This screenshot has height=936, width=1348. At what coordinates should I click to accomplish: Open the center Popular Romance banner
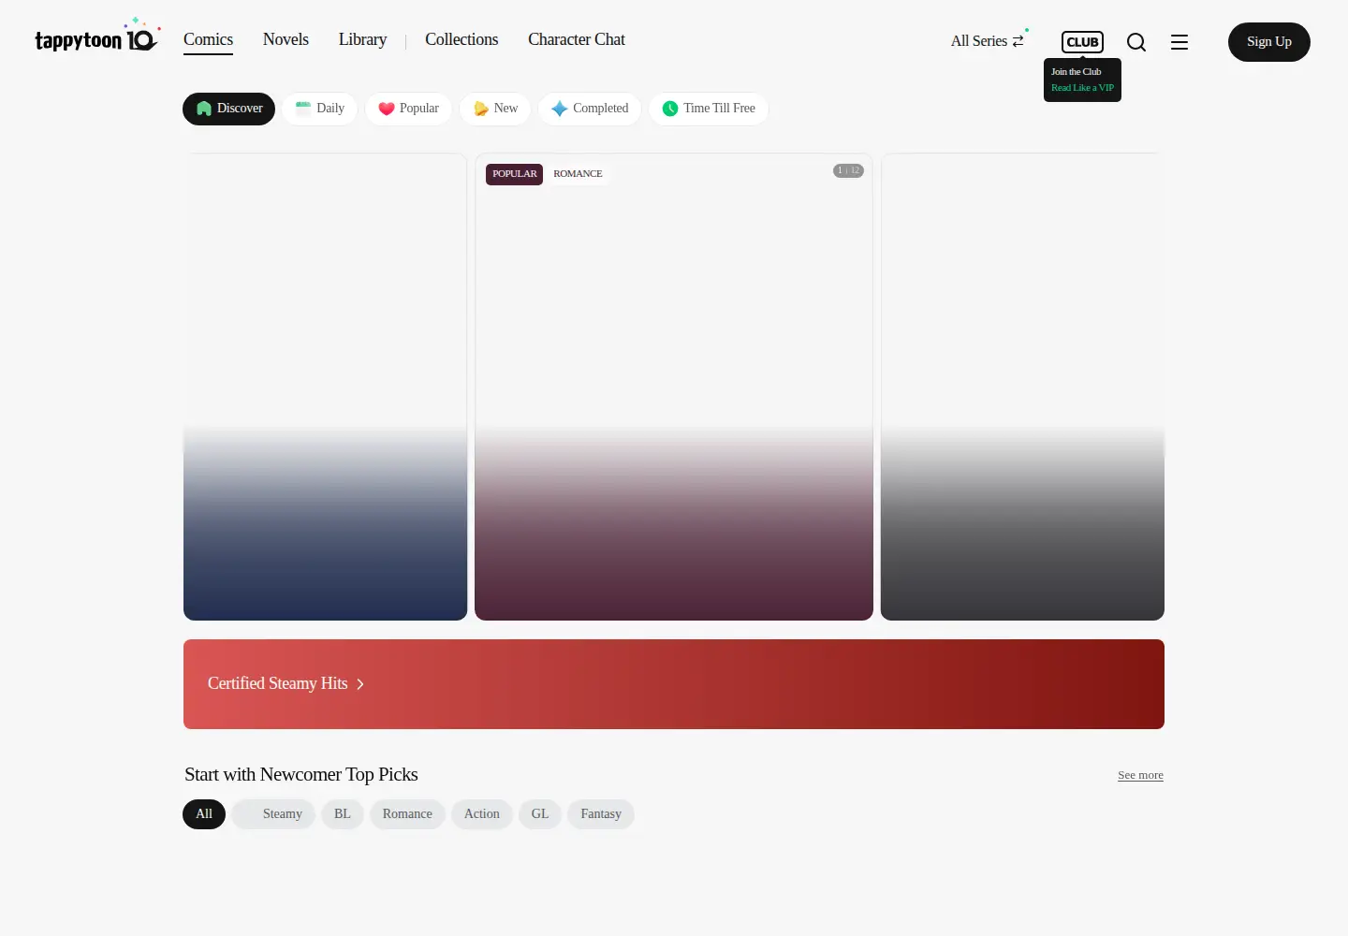[674, 387]
